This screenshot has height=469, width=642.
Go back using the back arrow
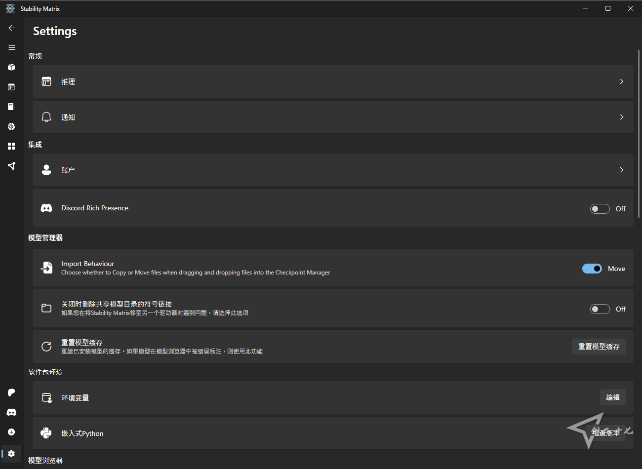pyautogui.click(x=12, y=28)
